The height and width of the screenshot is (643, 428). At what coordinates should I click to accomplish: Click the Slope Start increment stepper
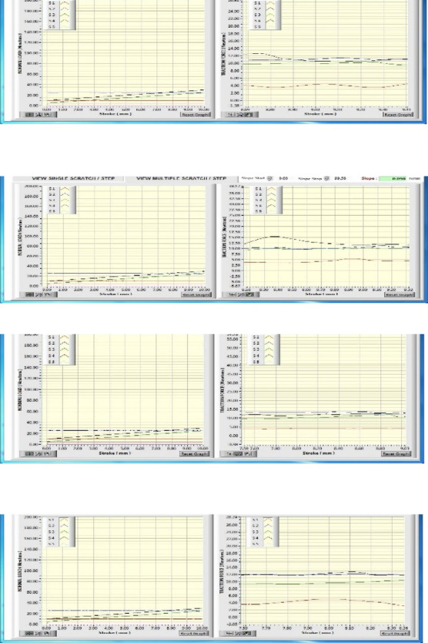[x=269, y=178]
